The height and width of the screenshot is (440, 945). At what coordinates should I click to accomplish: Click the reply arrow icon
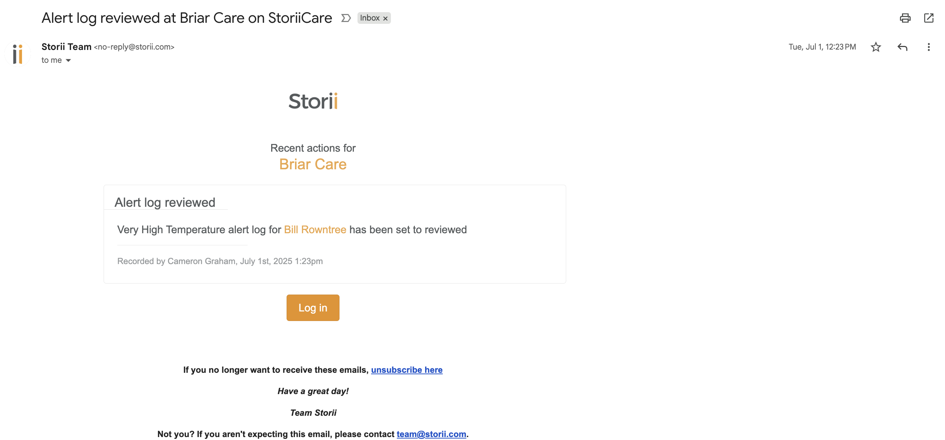point(902,47)
